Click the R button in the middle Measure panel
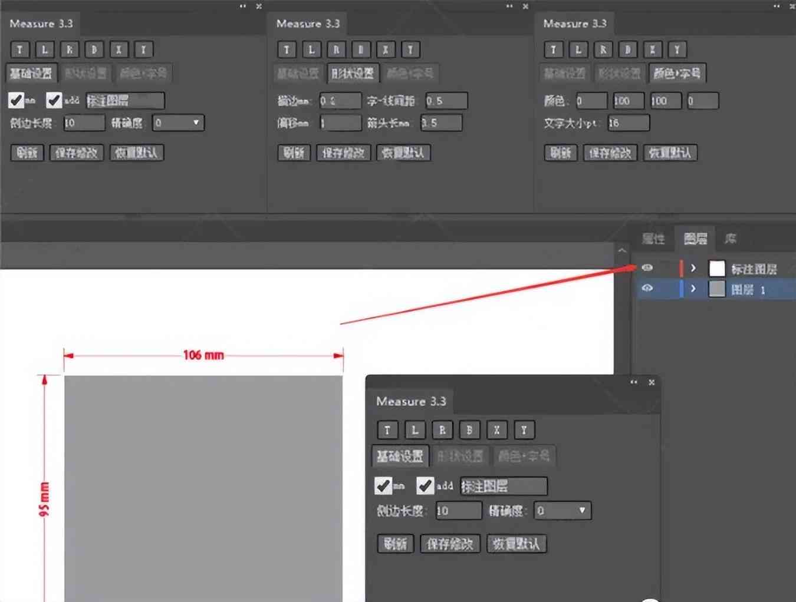Screen dimensions: 796x602 pos(336,49)
